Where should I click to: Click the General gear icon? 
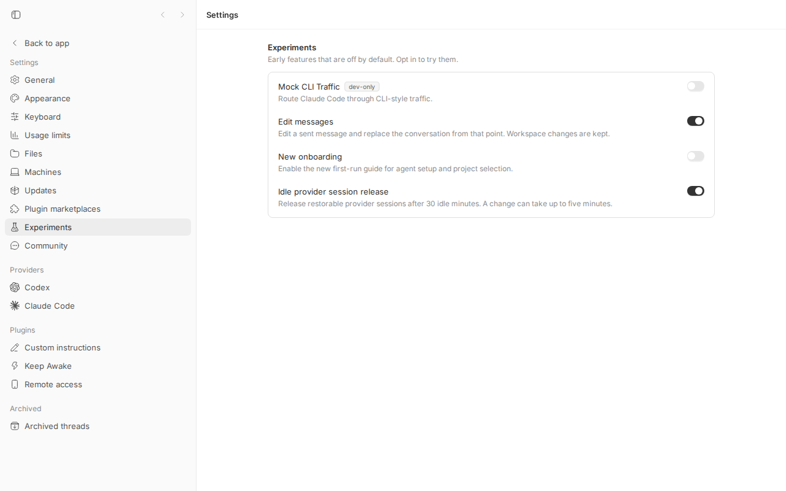(x=15, y=80)
